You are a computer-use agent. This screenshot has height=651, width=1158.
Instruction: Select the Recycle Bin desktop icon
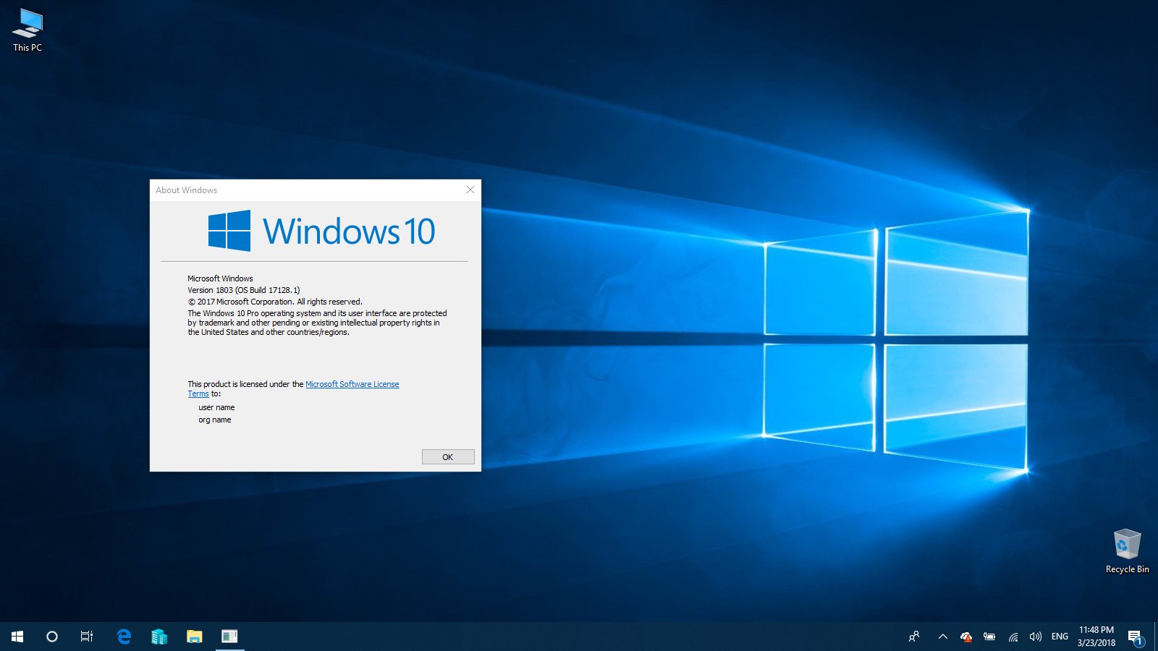coord(1127,551)
